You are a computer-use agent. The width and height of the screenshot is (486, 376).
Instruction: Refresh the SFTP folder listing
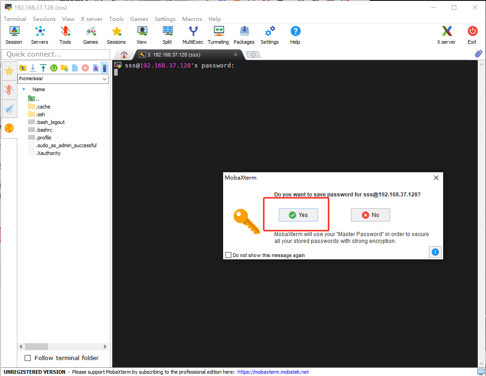(x=54, y=68)
